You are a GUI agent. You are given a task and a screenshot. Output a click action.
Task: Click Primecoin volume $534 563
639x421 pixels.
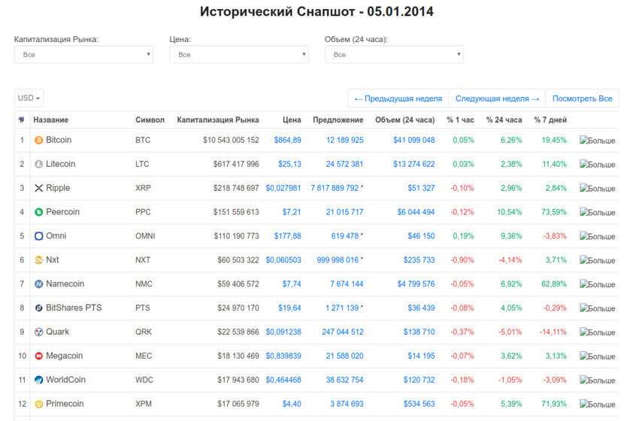(x=419, y=404)
